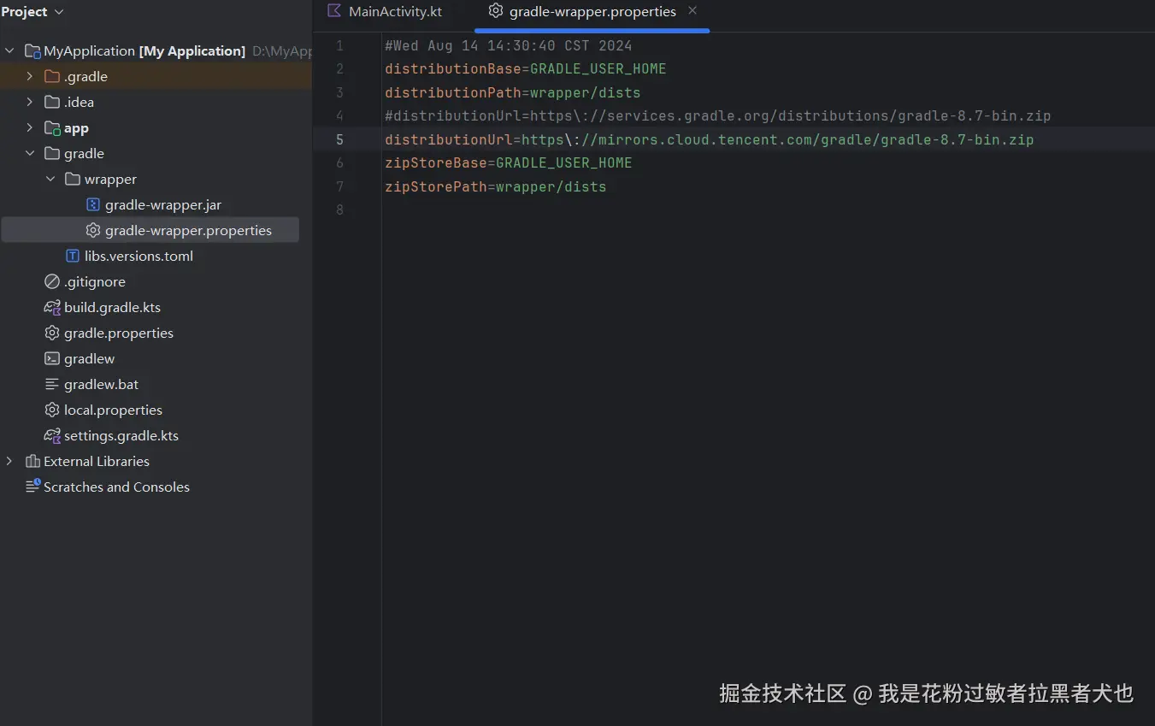Click the Scratches and Consoles icon
1155x726 pixels.
(32, 487)
